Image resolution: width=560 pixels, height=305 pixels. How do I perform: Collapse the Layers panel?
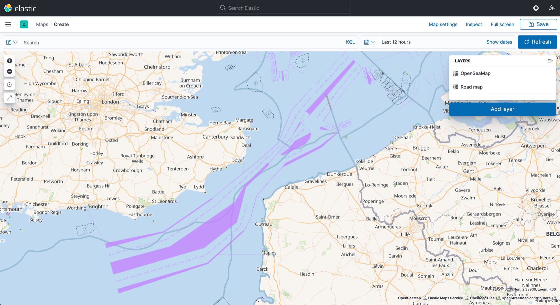[x=550, y=61]
